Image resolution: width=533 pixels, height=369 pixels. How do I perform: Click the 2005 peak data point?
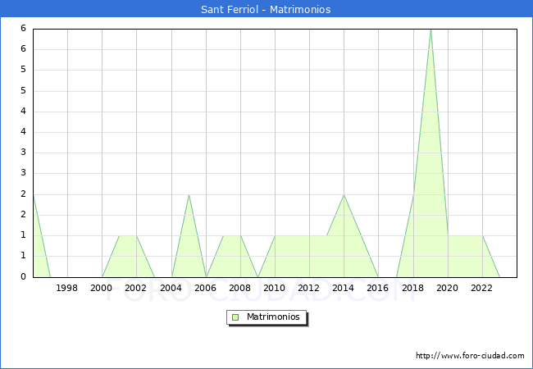[189, 194]
